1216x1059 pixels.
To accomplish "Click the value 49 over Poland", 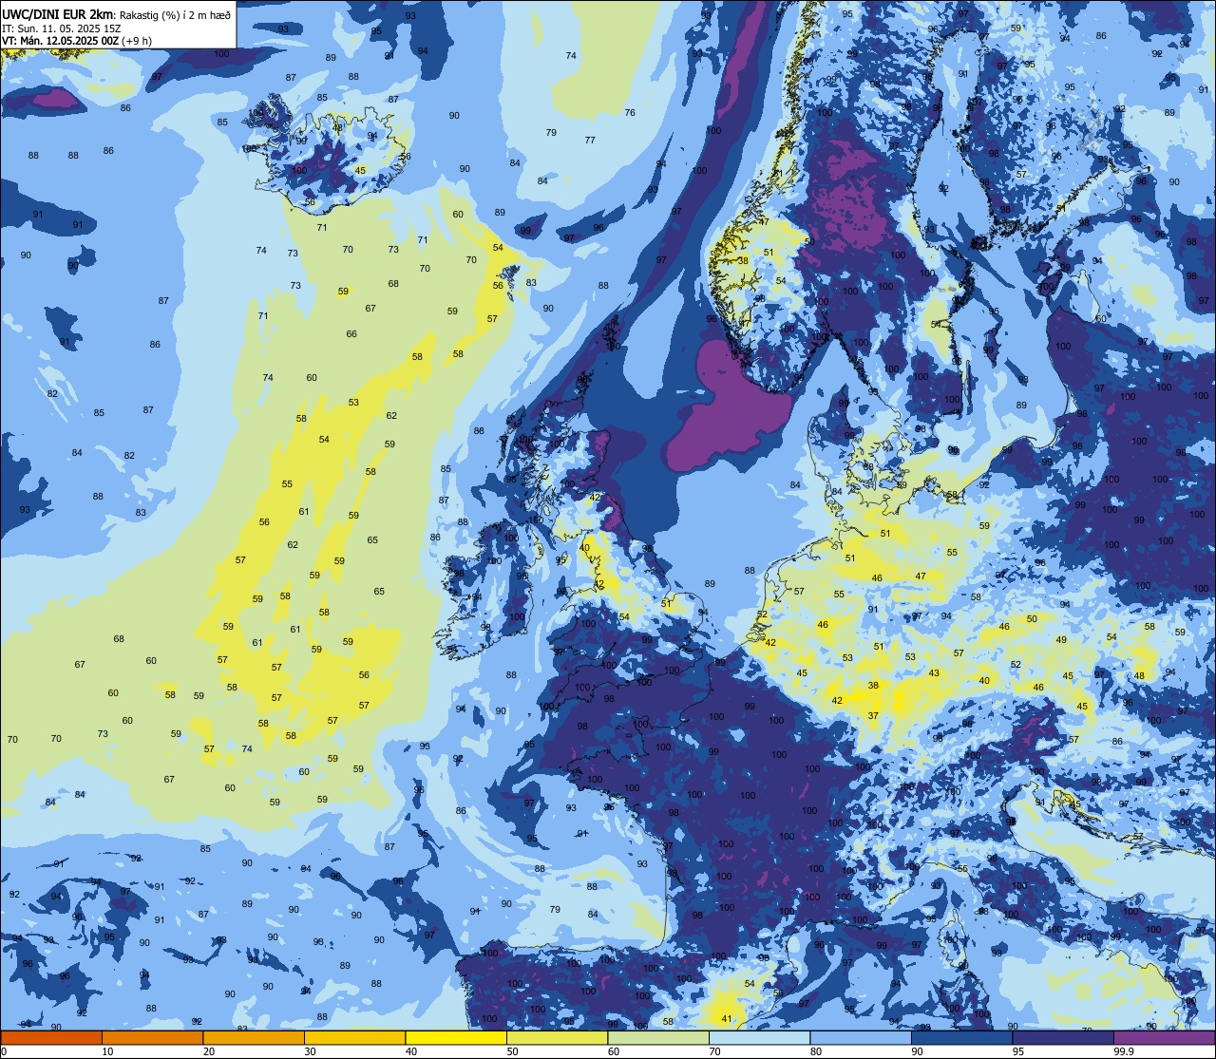I will click(x=1061, y=640).
